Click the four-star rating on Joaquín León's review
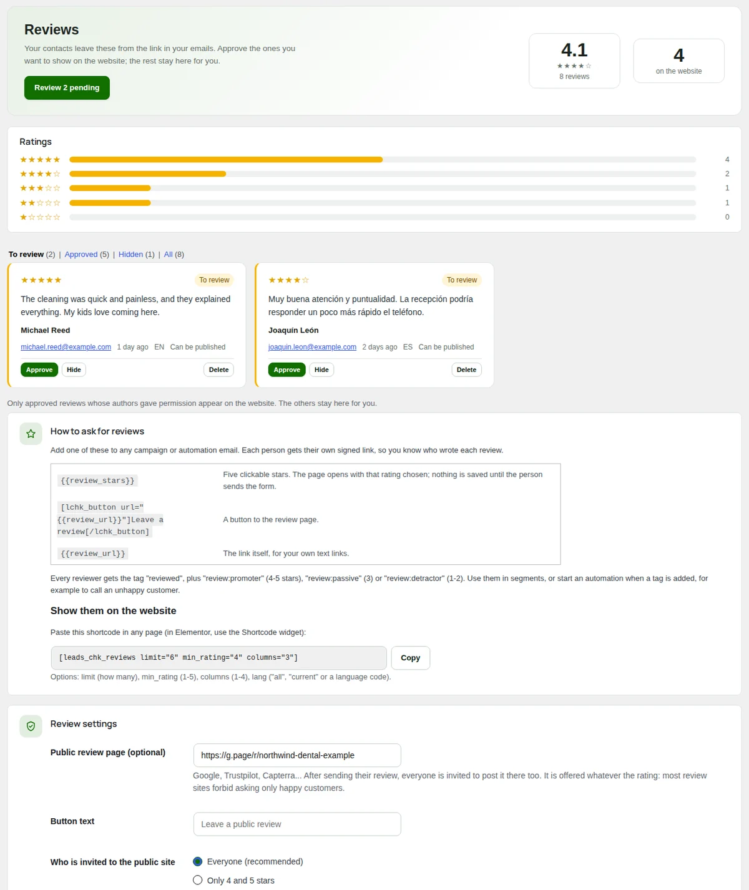Viewport: 749px width, 890px height. tap(288, 280)
